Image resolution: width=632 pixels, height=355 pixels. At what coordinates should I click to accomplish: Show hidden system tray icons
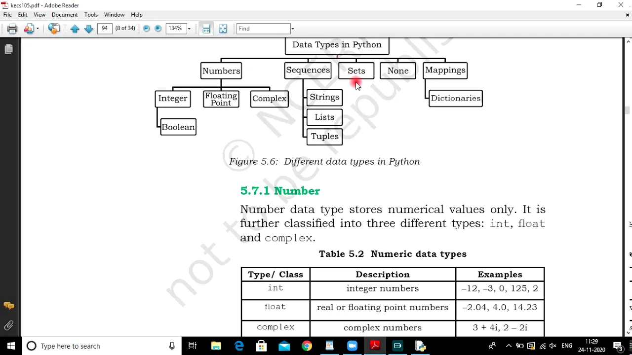point(509,346)
